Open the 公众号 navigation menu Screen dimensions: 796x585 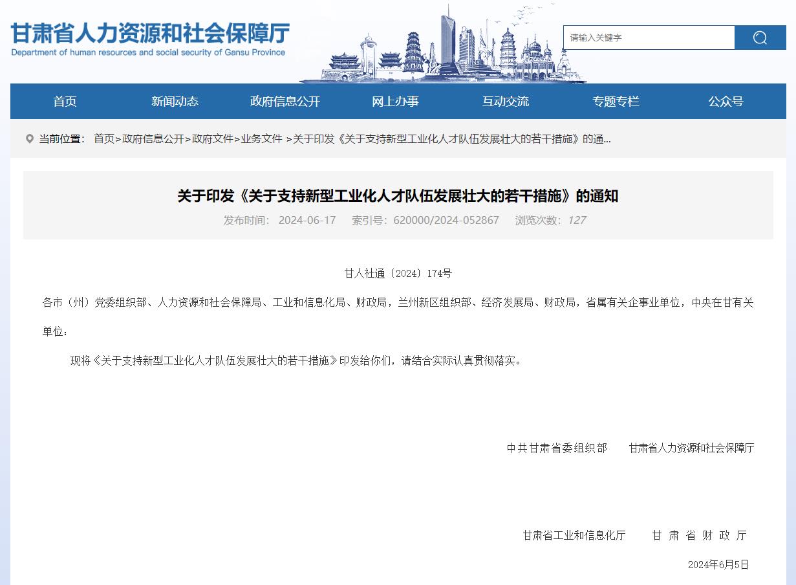tap(726, 101)
